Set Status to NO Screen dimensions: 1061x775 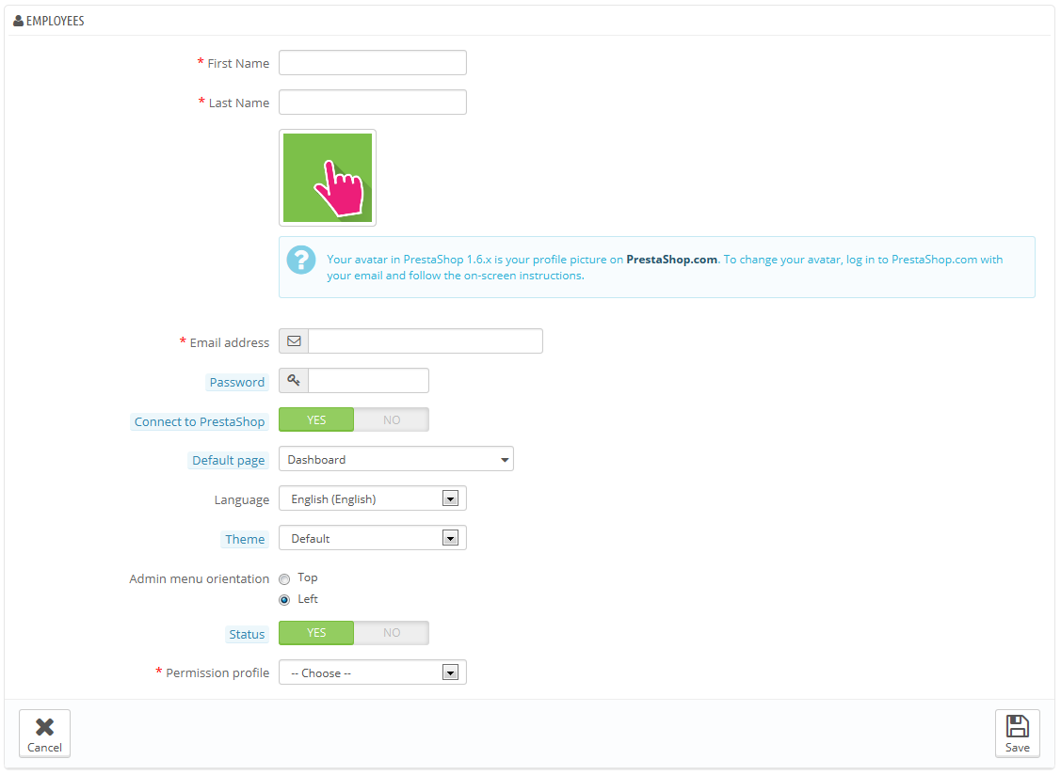[391, 633]
